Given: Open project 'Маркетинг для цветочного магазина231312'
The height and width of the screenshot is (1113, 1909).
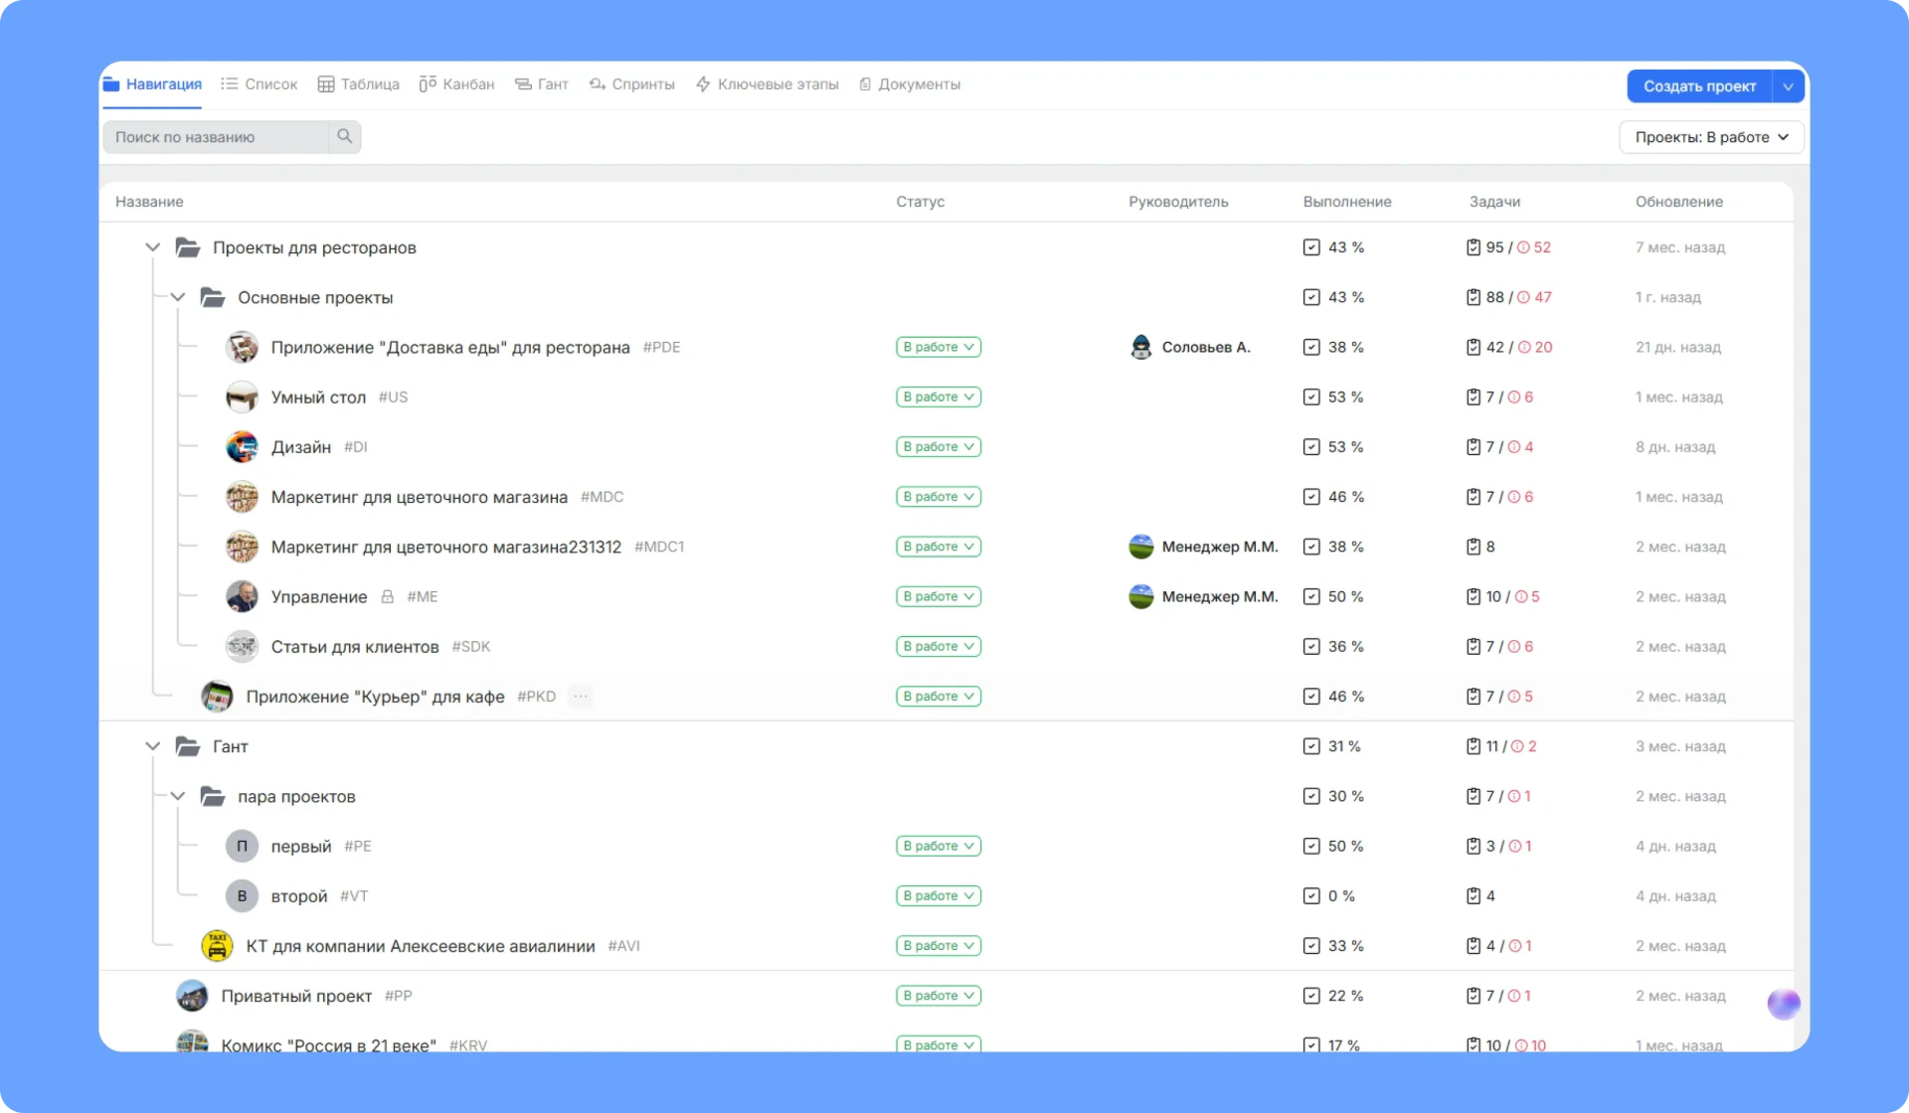Looking at the screenshot, I should [445, 547].
